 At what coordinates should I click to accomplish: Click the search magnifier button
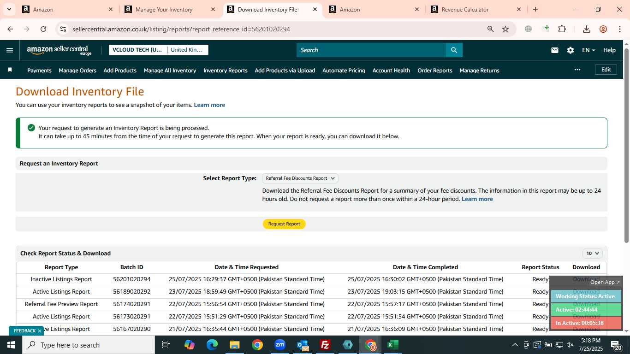point(454,50)
